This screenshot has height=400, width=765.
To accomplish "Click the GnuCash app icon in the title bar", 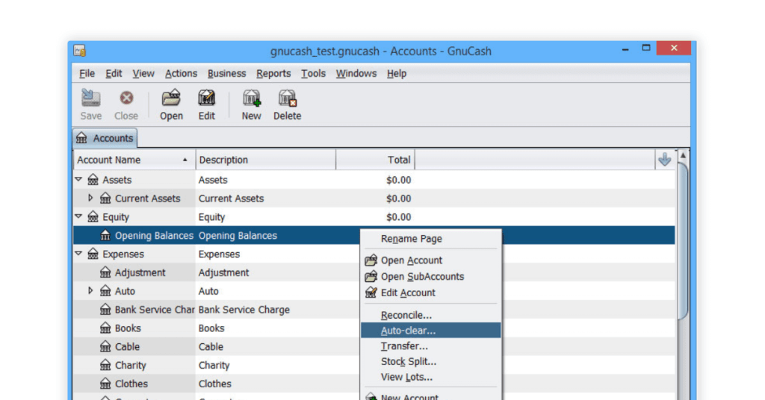I will (x=79, y=51).
